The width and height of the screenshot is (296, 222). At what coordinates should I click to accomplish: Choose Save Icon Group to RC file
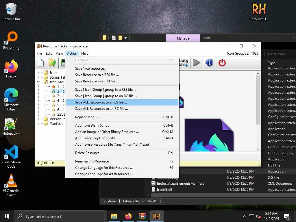click(x=122, y=96)
